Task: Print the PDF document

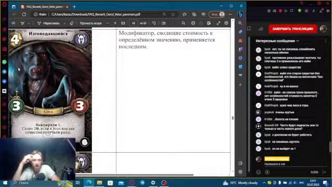Action: [x=193, y=23]
